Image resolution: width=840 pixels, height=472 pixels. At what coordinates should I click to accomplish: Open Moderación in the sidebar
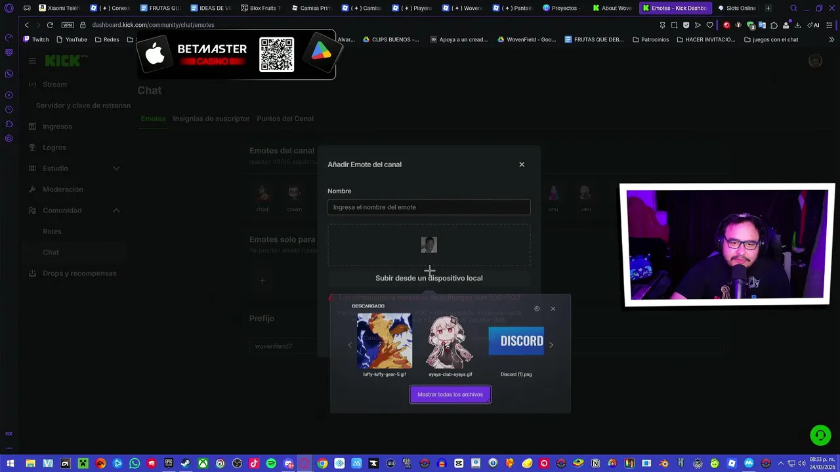62,189
